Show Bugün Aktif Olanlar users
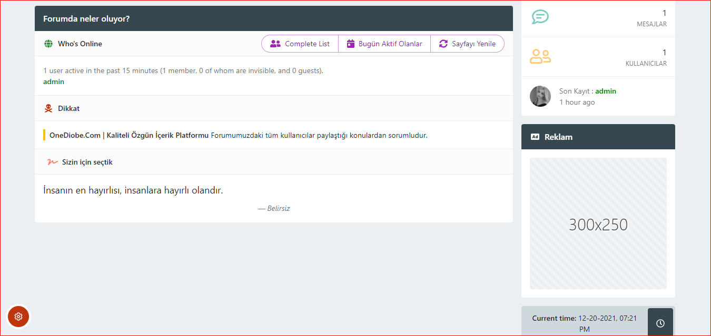 [x=384, y=44]
